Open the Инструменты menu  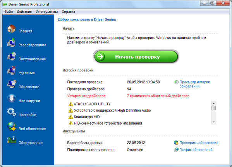coord(47,12)
